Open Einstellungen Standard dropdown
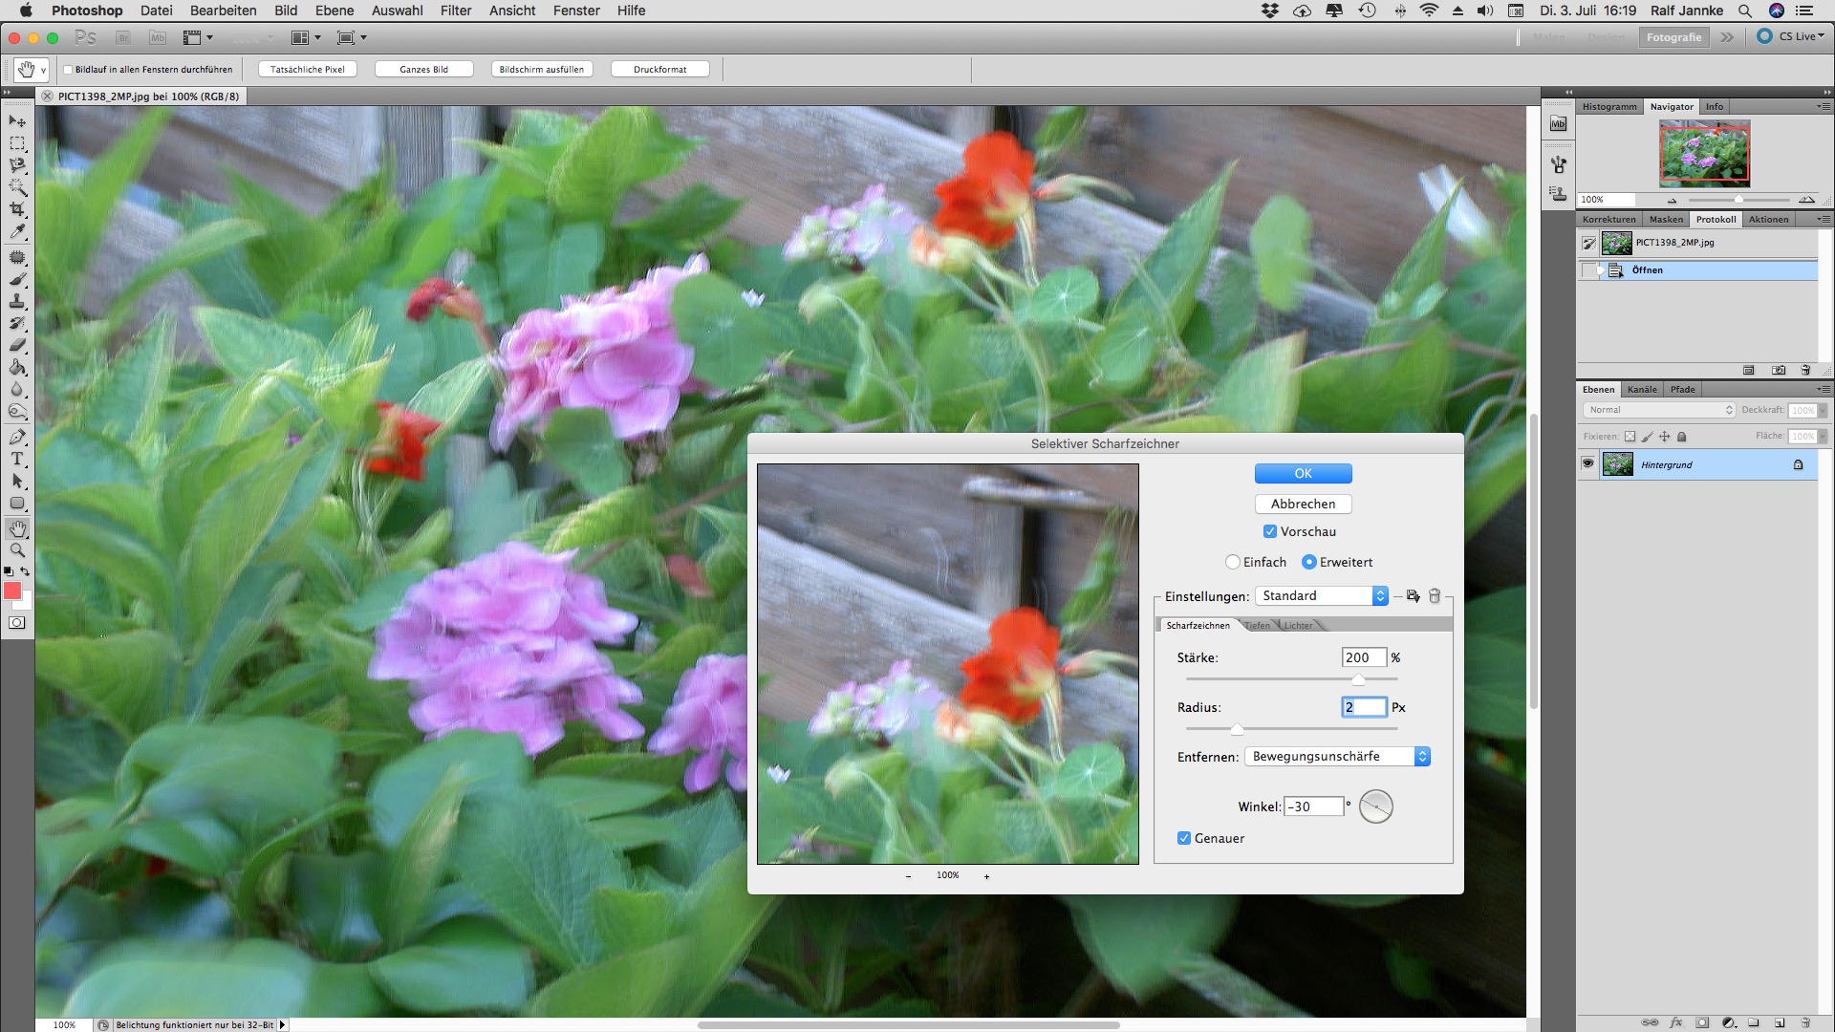Image resolution: width=1835 pixels, height=1032 pixels. click(1322, 596)
